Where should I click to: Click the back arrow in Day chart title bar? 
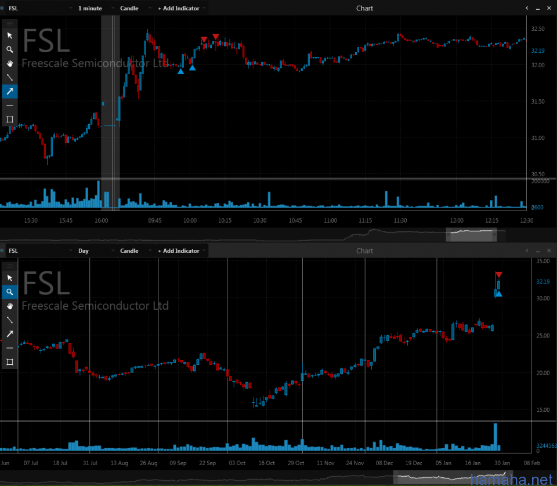tap(527, 251)
